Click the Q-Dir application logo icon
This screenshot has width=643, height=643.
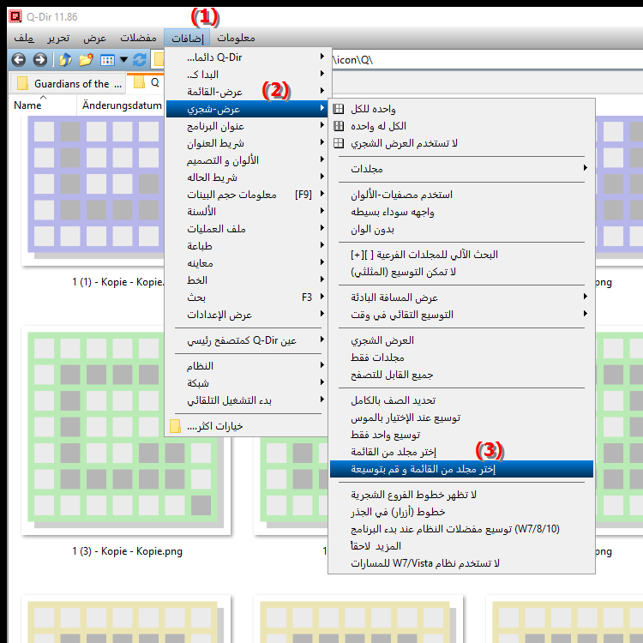click(15, 16)
